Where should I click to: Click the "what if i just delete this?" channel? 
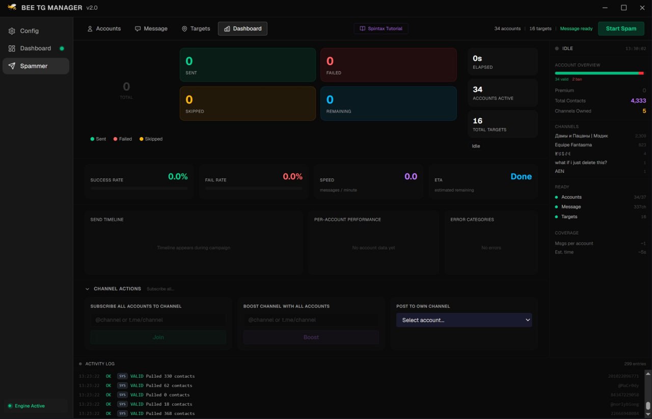click(601, 163)
